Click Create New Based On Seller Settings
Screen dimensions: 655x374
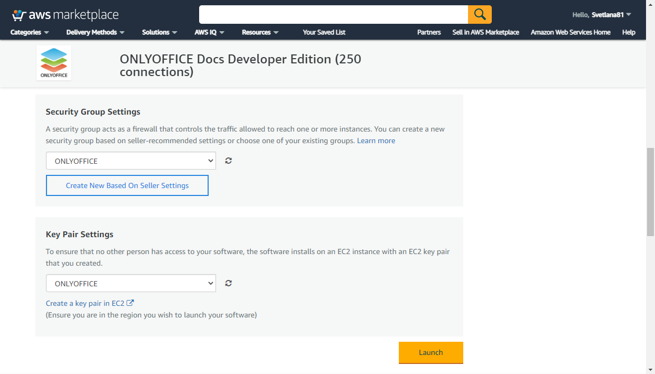tap(127, 185)
